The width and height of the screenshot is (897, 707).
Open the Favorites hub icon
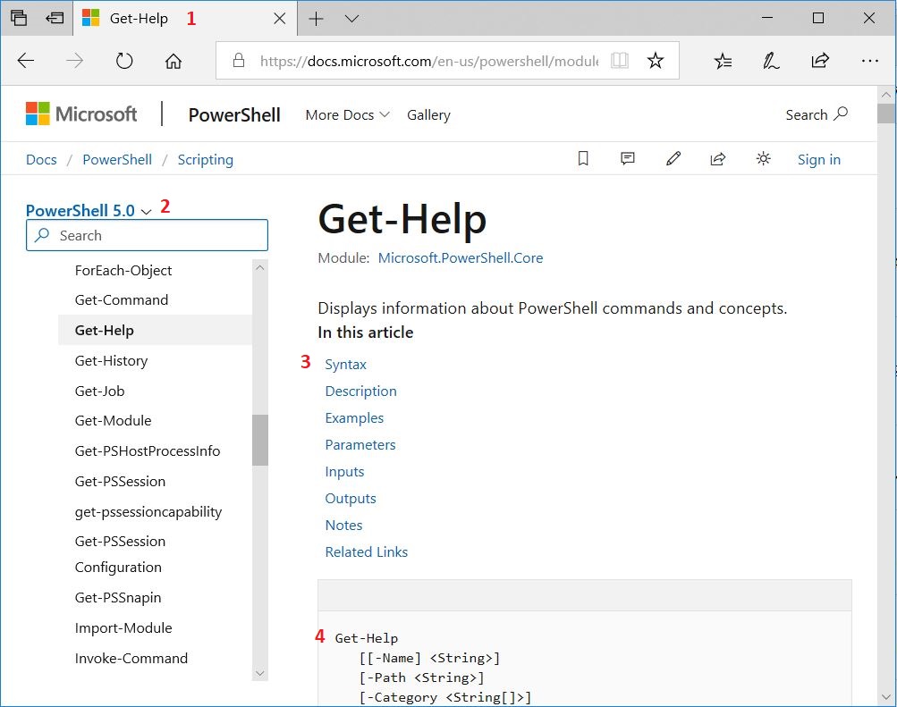pos(724,61)
